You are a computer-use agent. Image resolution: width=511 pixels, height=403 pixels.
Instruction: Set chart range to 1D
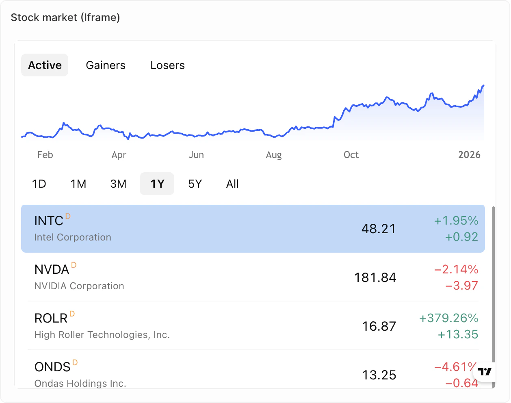[x=39, y=184]
